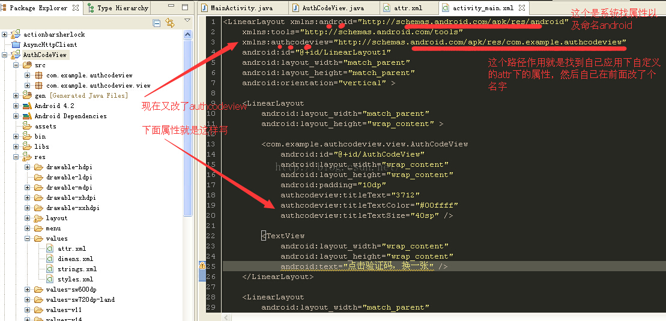Click the android:id="@+id/LinearLayout1" line
The height and width of the screenshot is (321, 666).
click(x=316, y=52)
